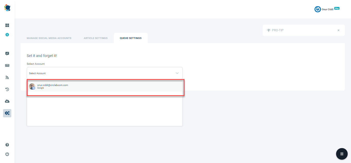
Task: Click the cloud download icon in sidebar
Action: [x=7, y=101]
